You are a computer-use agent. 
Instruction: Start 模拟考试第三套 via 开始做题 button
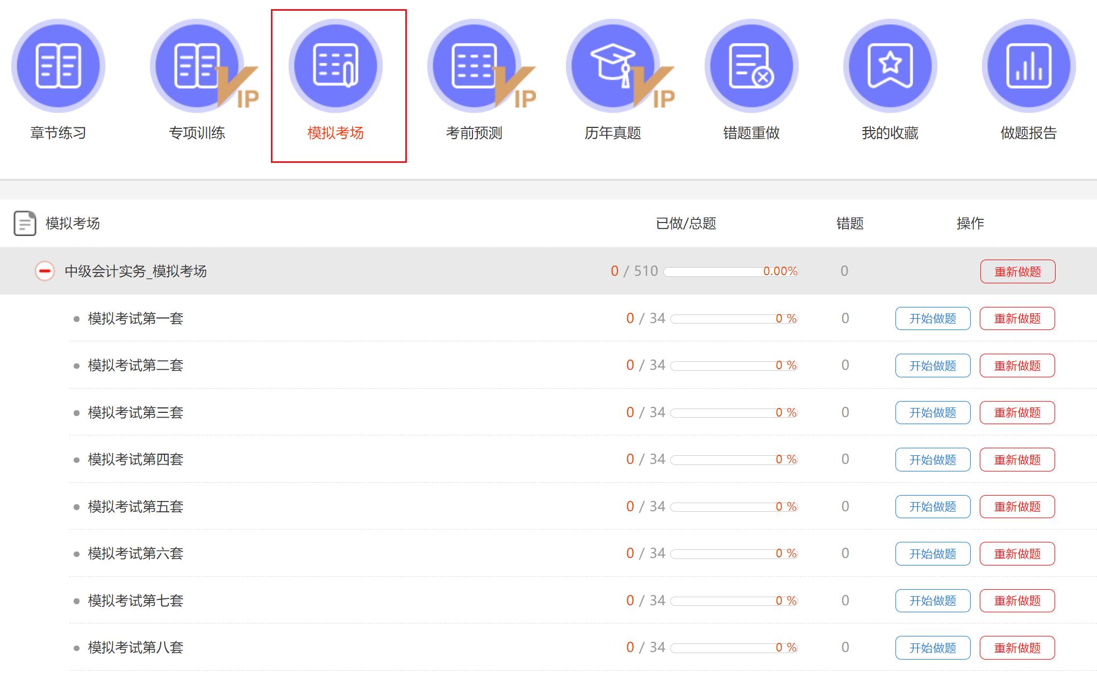pyautogui.click(x=933, y=412)
